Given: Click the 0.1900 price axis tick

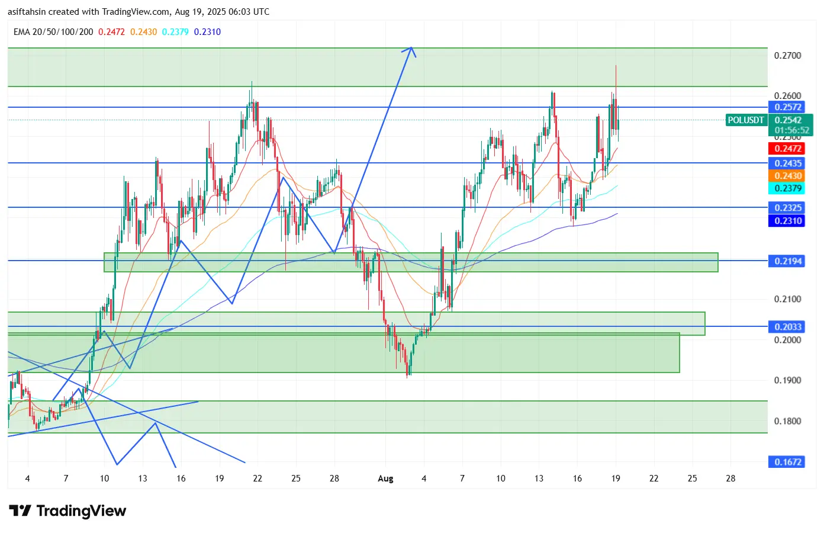Looking at the screenshot, I should (788, 380).
